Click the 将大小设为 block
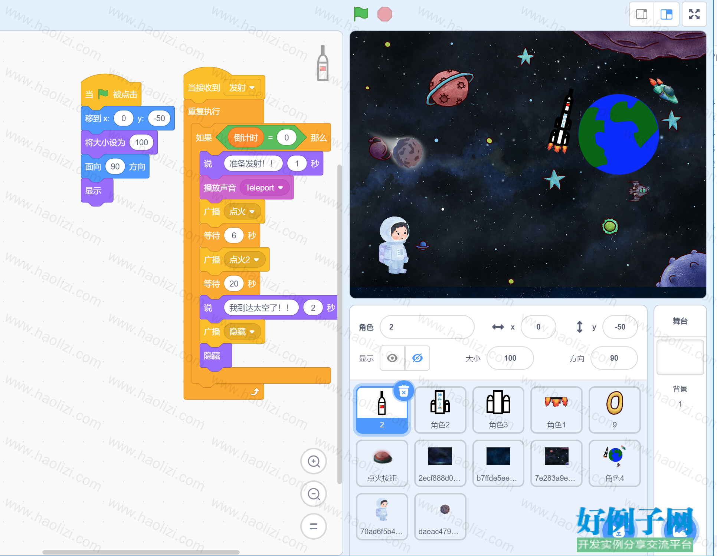Image resolution: width=717 pixels, height=556 pixels. 119,142
